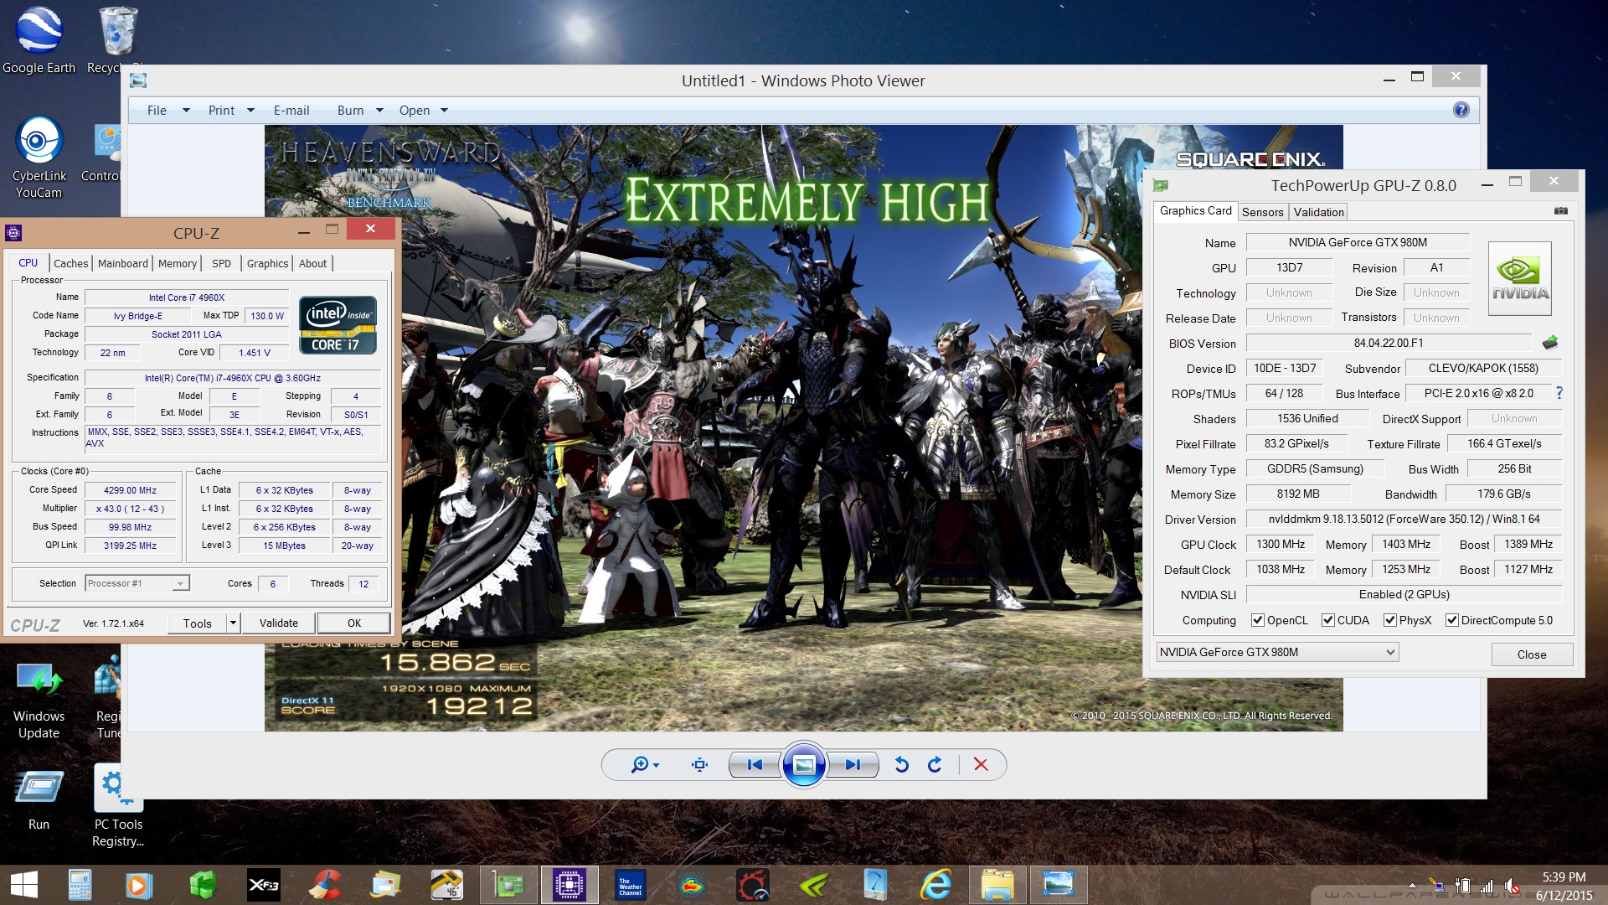Switch to the Mainboard tab
This screenshot has height=905, width=1608.
point(122,263)
